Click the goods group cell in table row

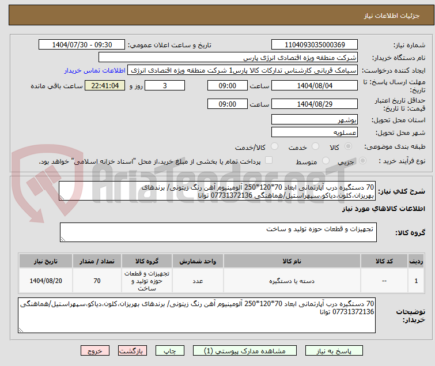click(x=147, y=281)
